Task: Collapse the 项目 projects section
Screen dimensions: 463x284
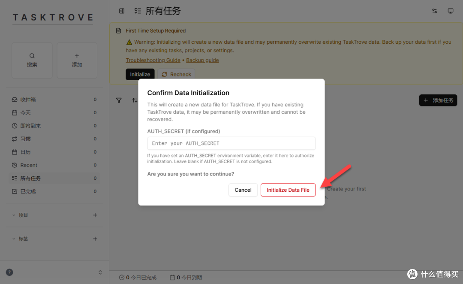Action: click(x=14, y=215)
